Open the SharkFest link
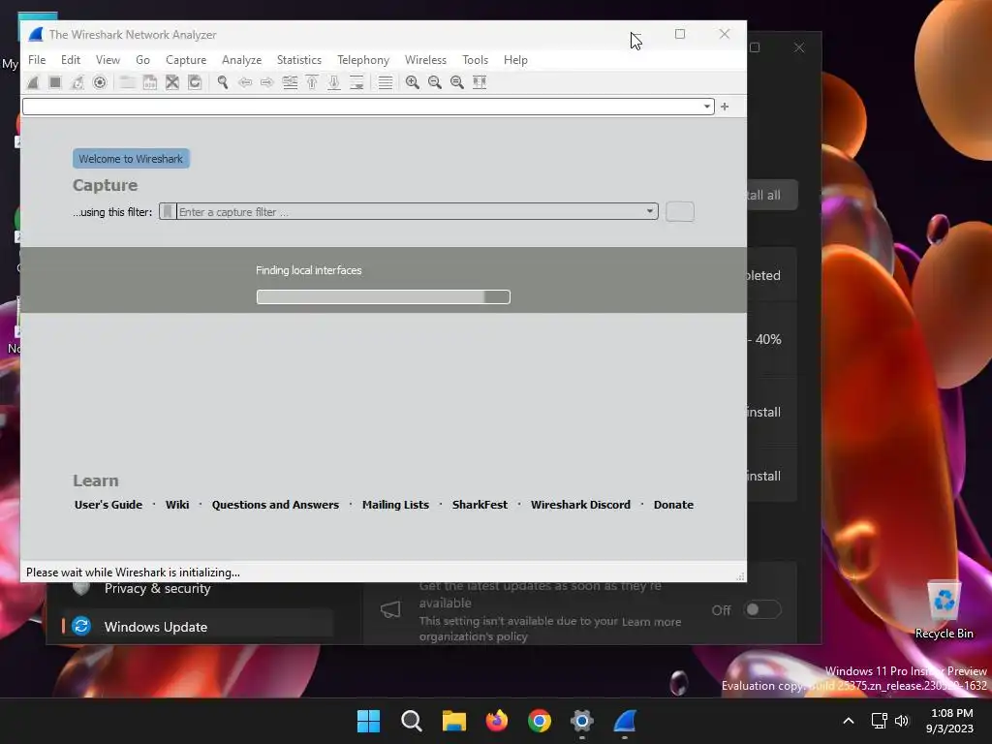This screenshot has width=992, height=744. 480,505
